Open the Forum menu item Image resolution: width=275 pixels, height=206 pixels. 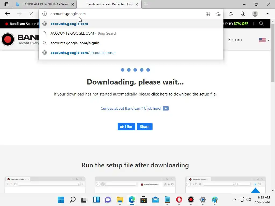(x=235, y=40)
